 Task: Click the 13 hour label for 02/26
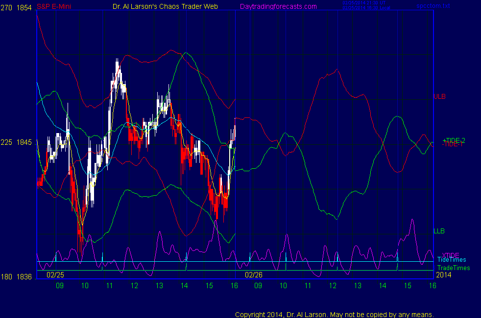click(358, 286)
